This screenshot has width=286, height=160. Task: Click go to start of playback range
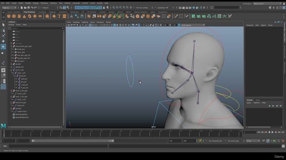pyautogui.click(x=259, y=132)
